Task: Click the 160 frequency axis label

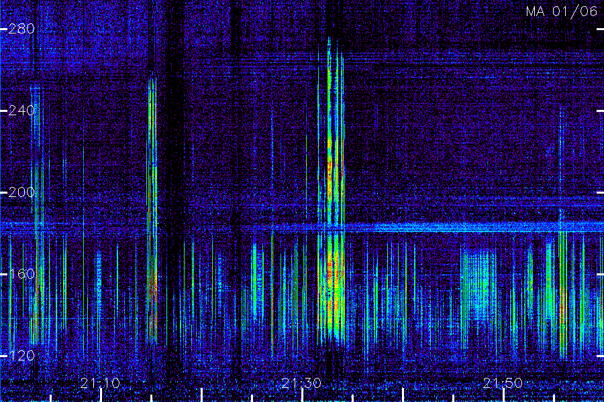Action: point(21,274)
